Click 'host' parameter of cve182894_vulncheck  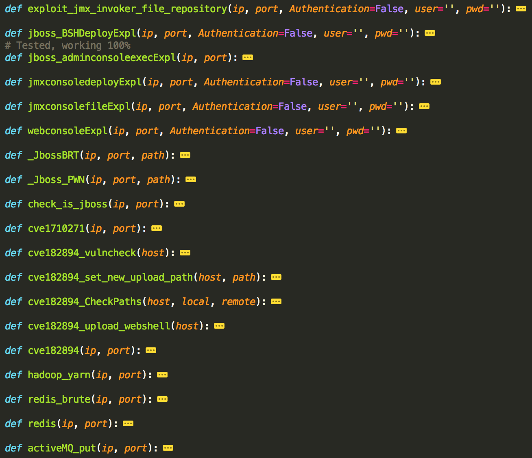pyautogui.click(x=153, y=253)
